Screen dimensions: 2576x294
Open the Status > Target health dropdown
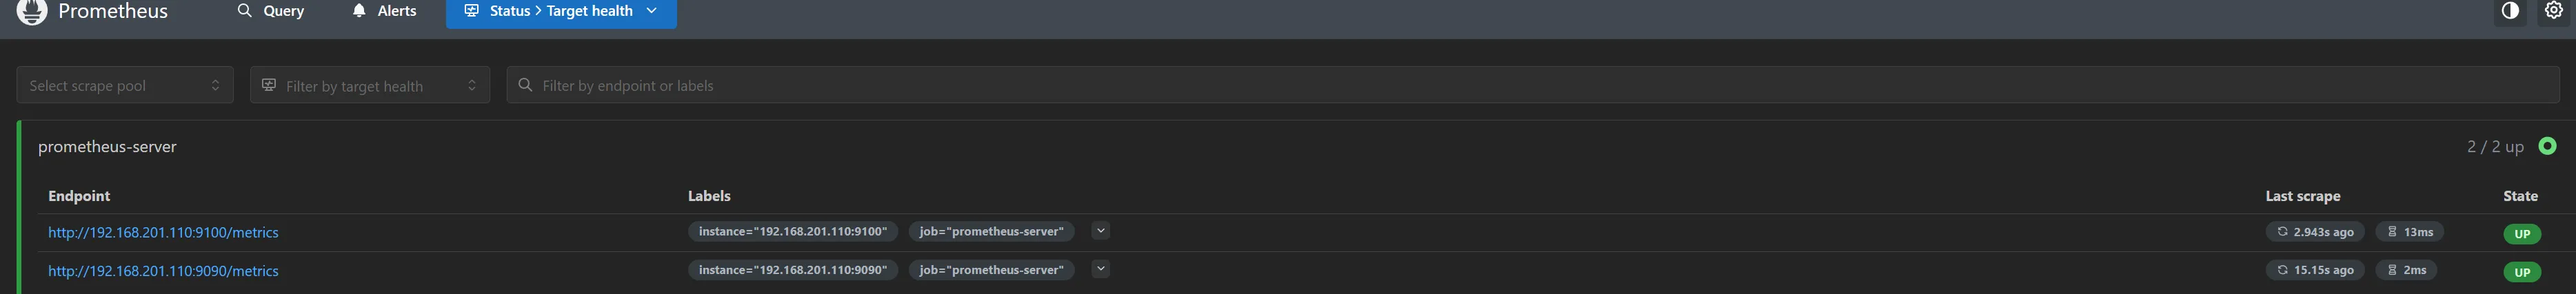click(x=561, y=11)
